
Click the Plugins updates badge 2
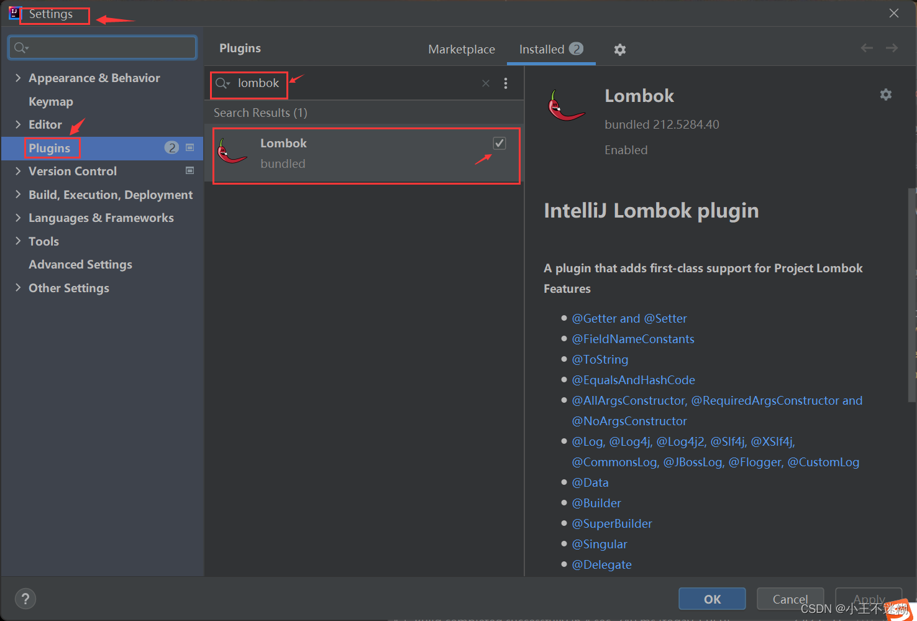click(x=171, y=147)
